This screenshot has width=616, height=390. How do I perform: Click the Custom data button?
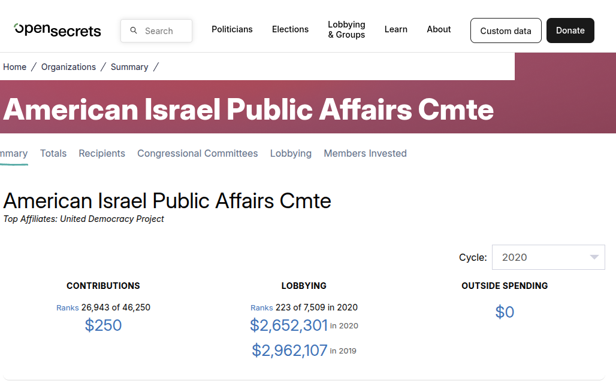[506, 31]
